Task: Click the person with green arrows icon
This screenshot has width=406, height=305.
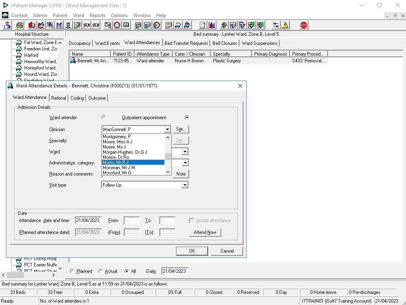Action: point(260,25)
